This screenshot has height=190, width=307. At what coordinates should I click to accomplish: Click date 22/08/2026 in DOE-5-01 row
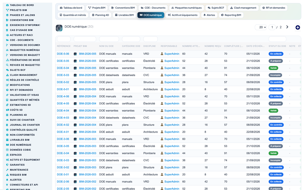click(253, 90)
